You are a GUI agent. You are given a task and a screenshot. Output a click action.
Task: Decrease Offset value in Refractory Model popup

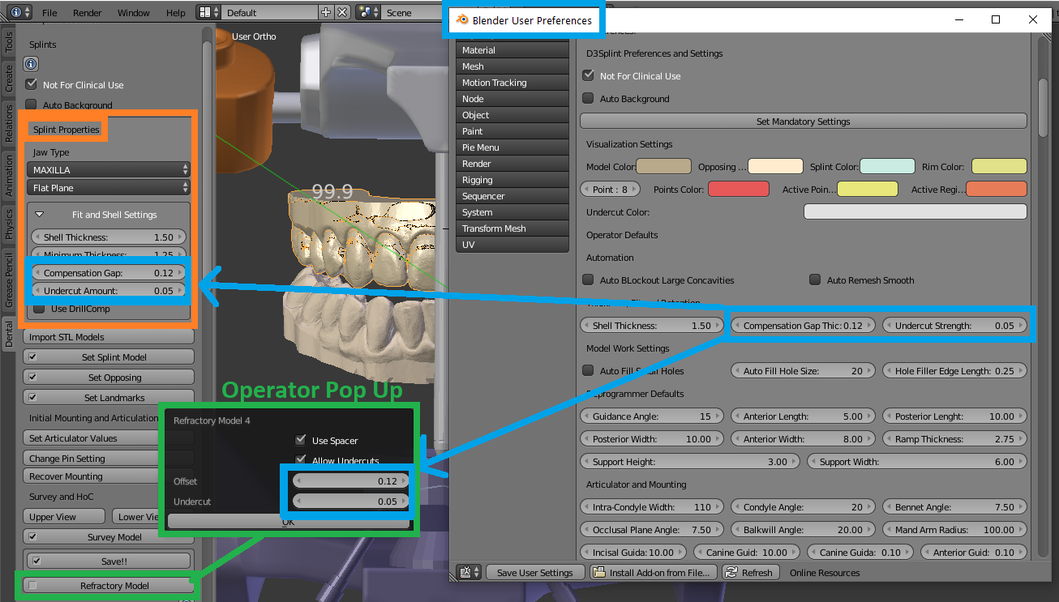coord(298,481)
